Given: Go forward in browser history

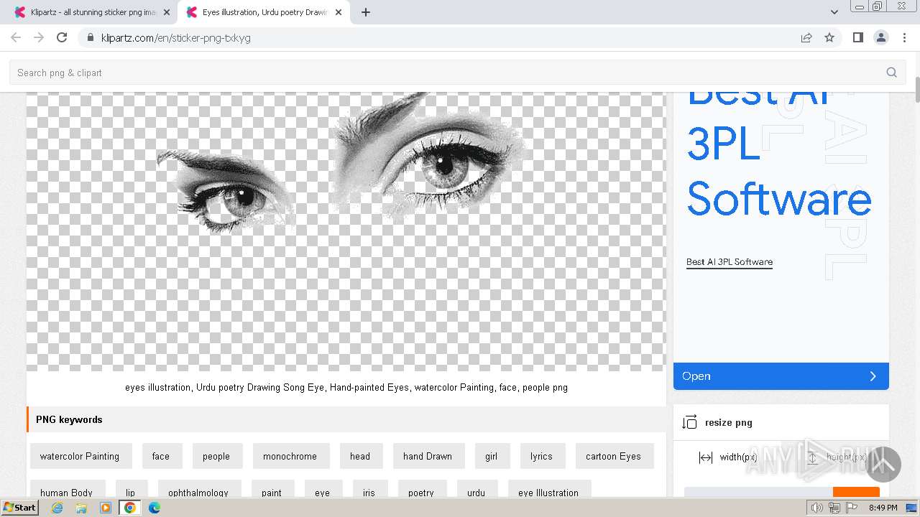Looking at the screenshot, I should [x=39, y=37].
